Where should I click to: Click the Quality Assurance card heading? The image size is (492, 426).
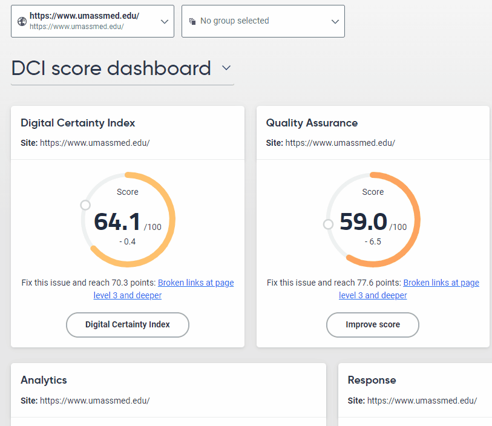click(x=312, y=123)
